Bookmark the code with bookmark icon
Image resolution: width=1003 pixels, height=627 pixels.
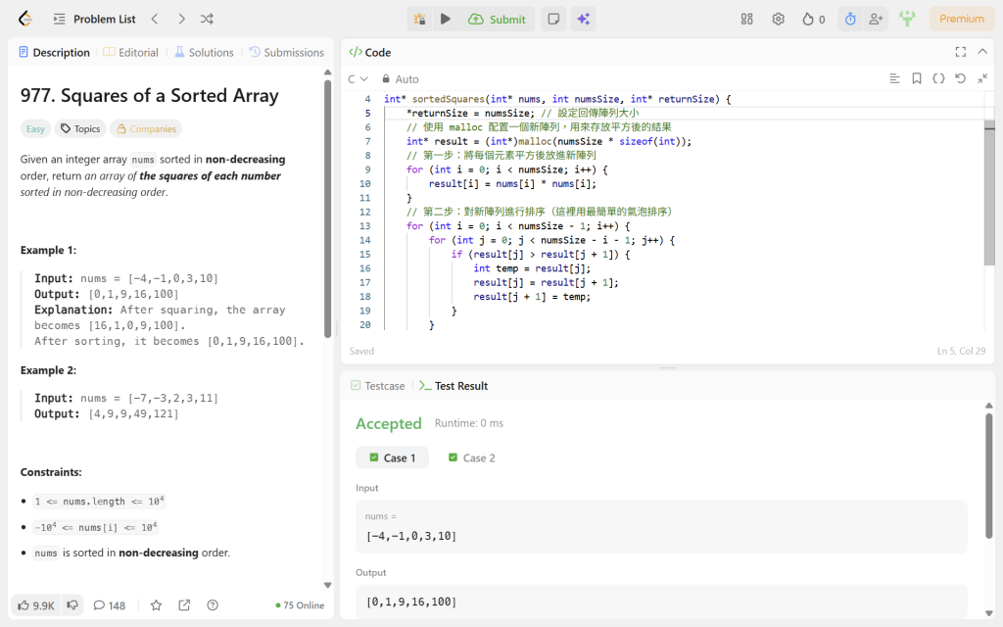pyautogui.click(x=917, y=78)
